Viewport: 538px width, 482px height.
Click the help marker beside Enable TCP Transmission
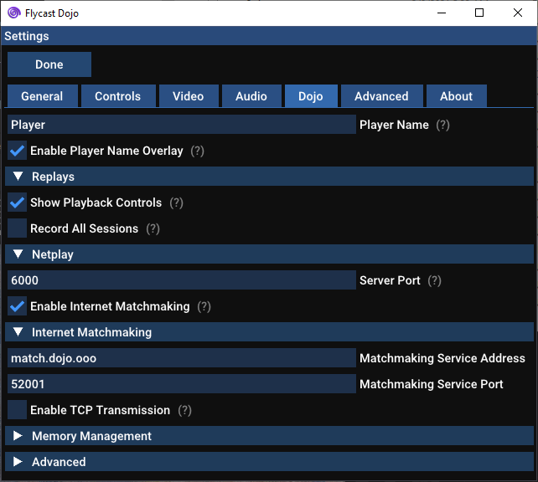point(184,410)
